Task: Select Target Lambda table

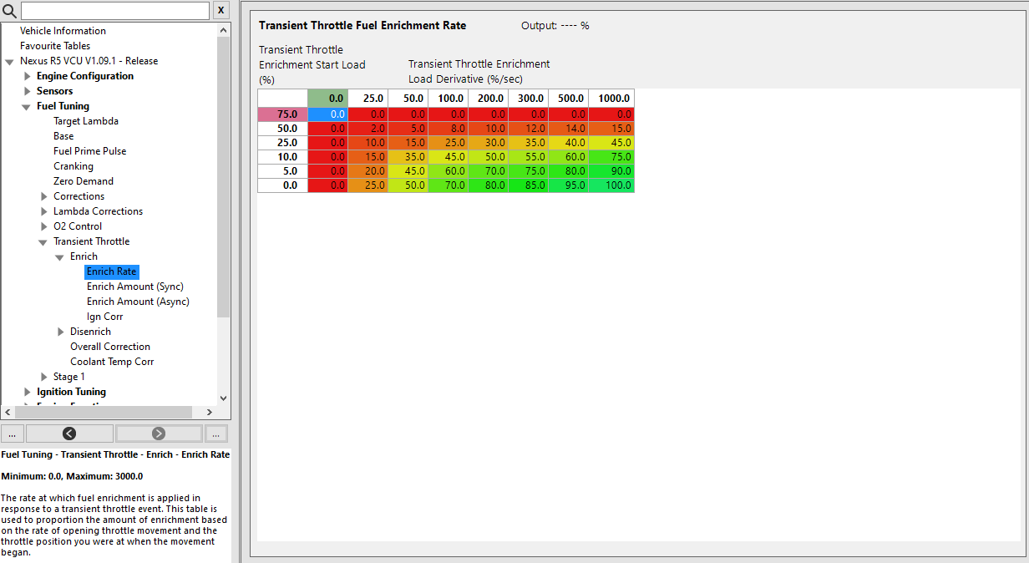Action: (x=86, y=121)
